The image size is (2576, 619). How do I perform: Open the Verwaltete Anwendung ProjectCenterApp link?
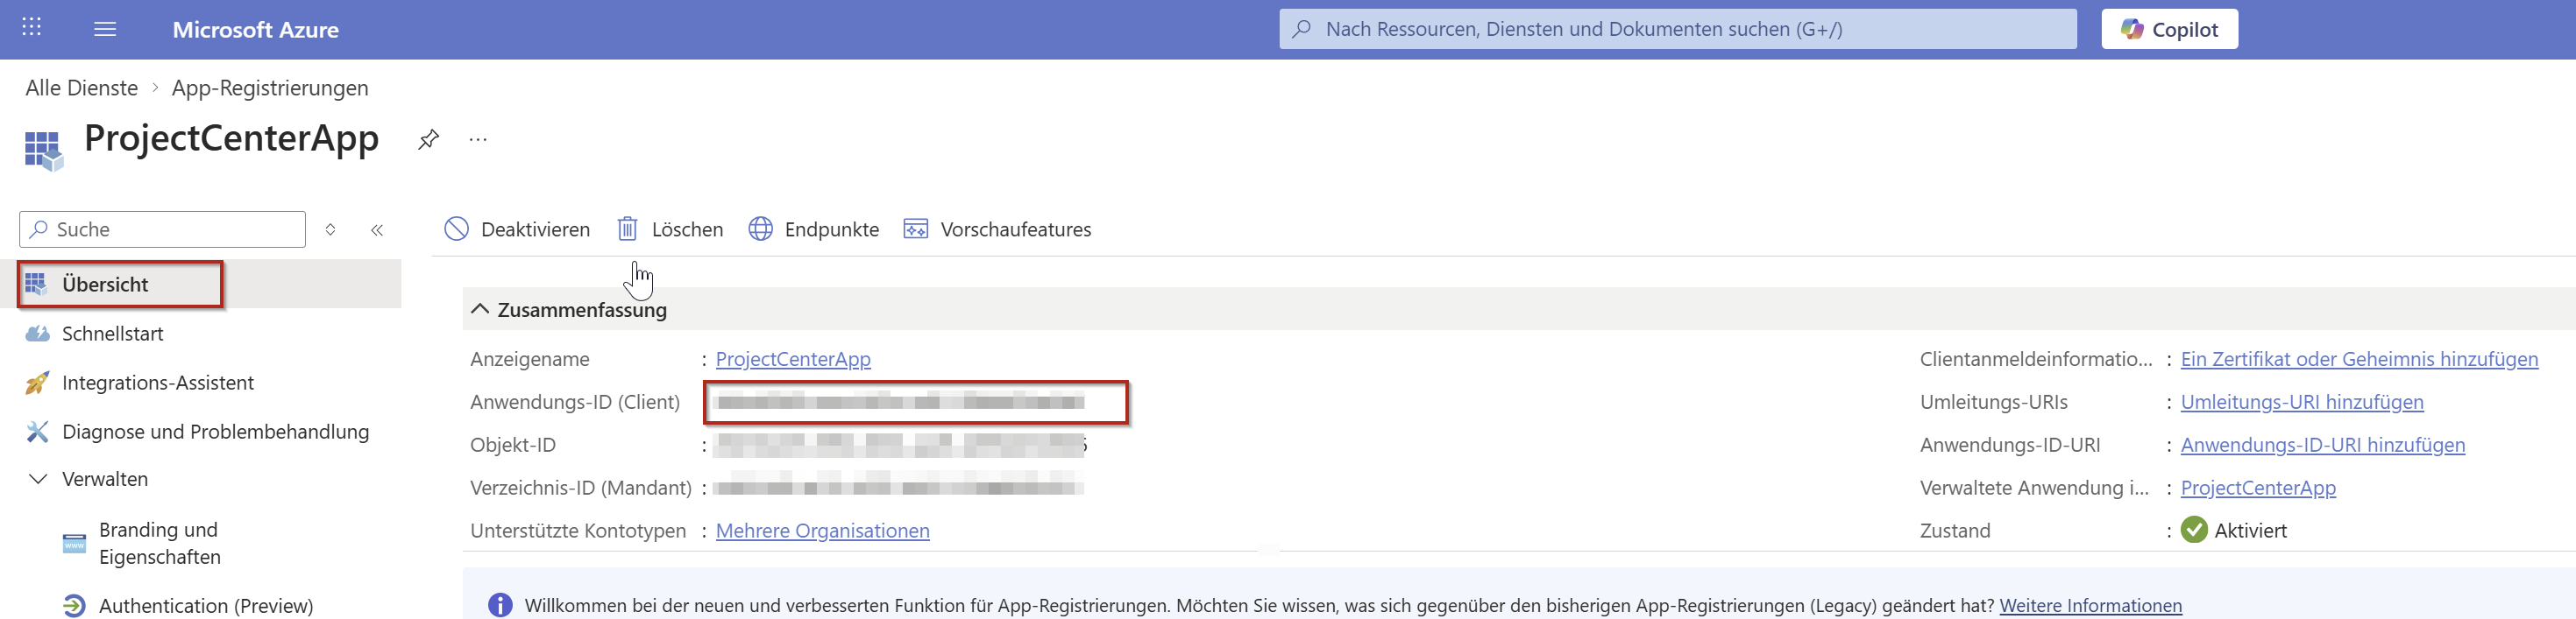[2258, 487]
